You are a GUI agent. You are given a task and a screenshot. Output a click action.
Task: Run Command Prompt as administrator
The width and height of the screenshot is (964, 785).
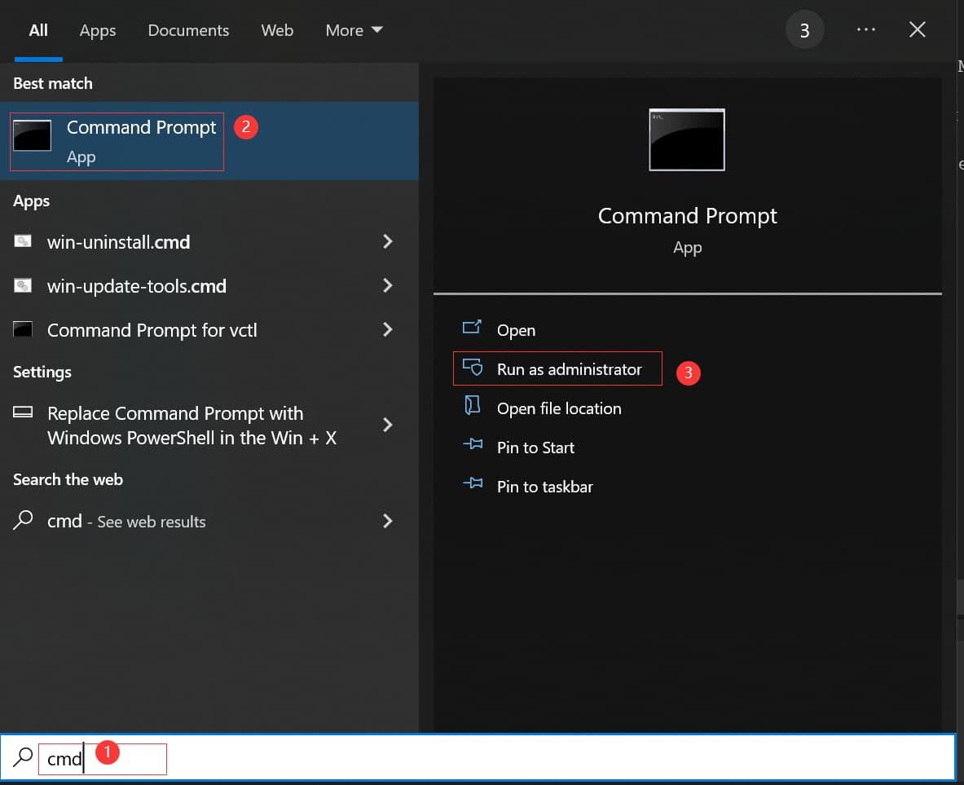coord(570,368)
